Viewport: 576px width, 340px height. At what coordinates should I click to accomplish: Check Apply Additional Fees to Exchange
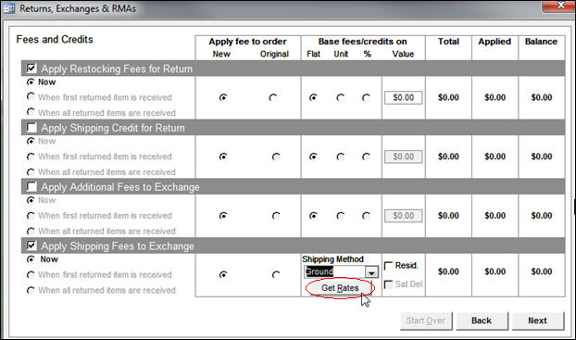coord(31,187)
